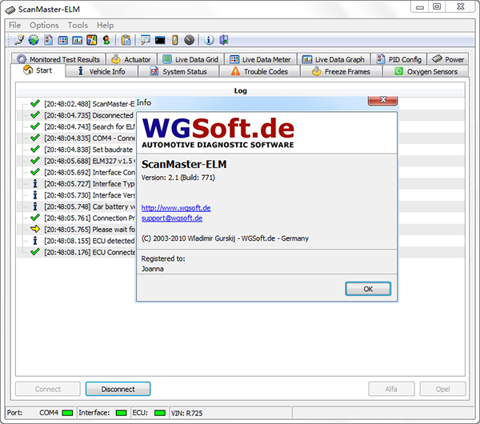Viewport: 480px width, 424px height.
Task: Click the blue info toolbar icon
Action: point(209,40)
